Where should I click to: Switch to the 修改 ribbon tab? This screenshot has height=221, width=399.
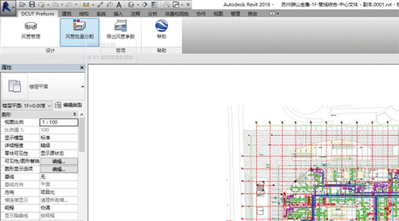[252, 14]
